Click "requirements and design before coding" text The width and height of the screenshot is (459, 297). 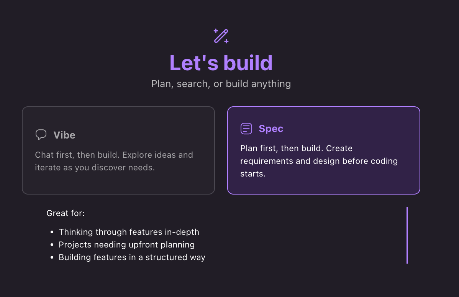point(319,161)
